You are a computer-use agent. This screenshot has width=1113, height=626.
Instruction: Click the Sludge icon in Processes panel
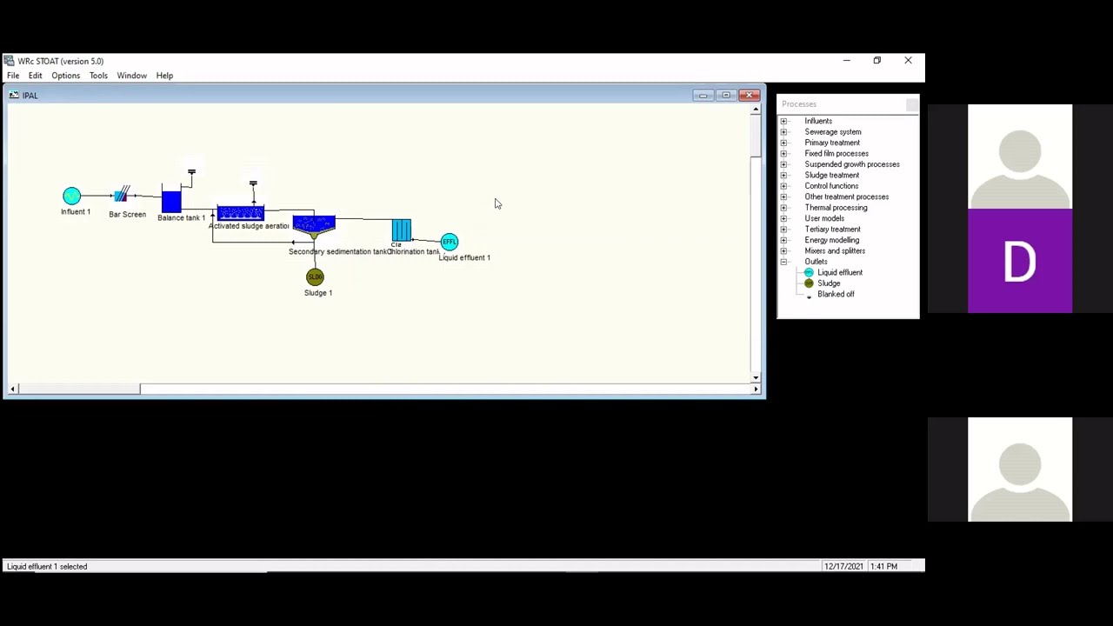point(809,283)
